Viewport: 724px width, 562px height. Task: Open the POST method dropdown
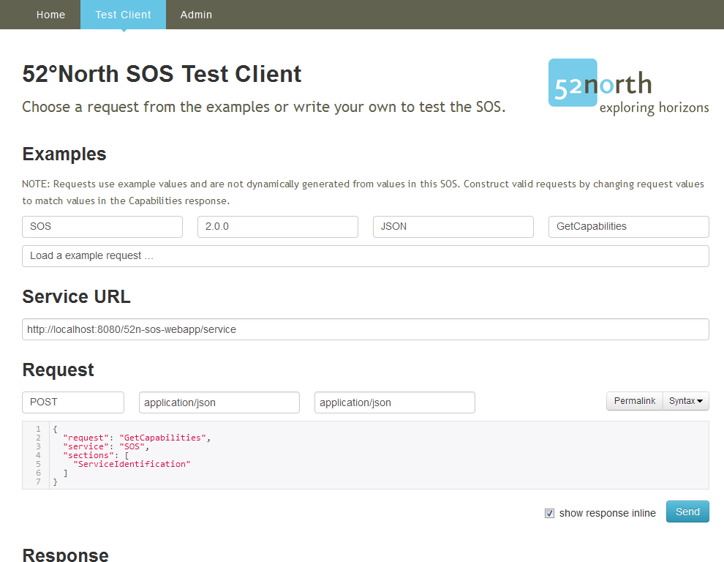point(73,402)
